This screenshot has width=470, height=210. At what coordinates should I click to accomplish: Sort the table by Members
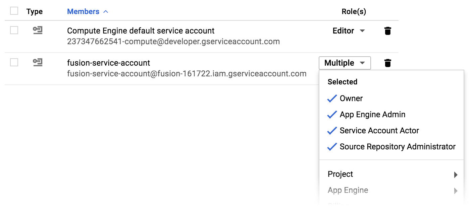[83, 11]
